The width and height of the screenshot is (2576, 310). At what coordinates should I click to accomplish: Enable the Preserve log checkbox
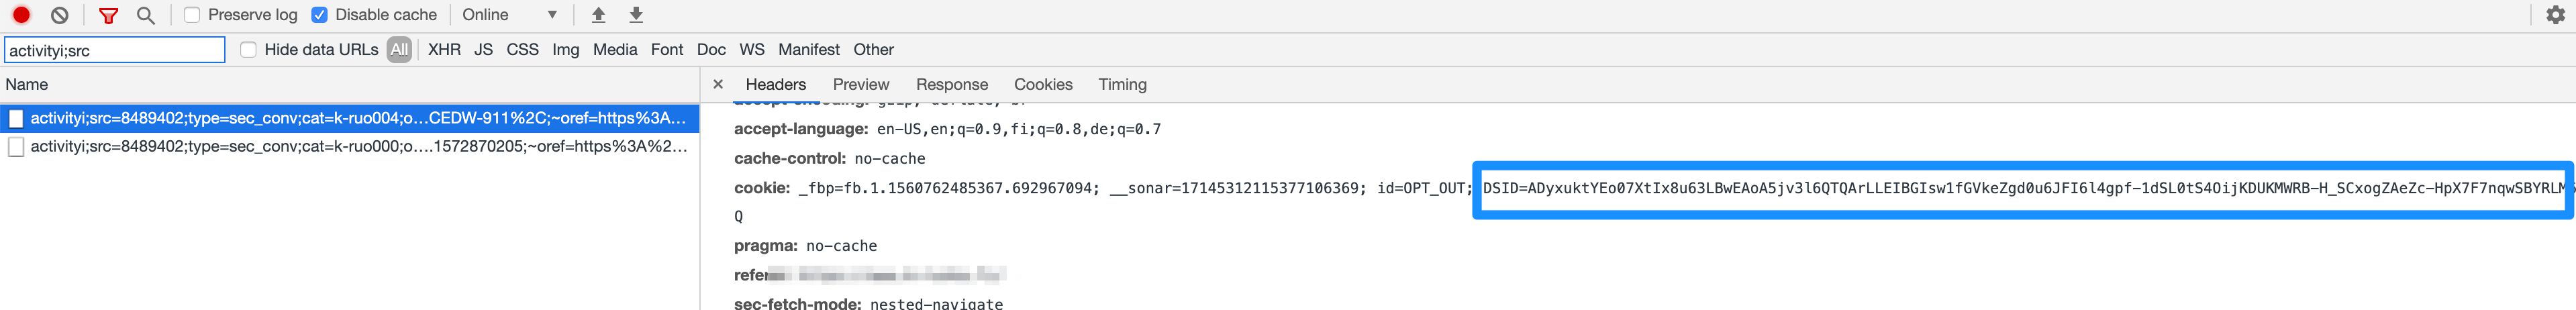[192, 15]
